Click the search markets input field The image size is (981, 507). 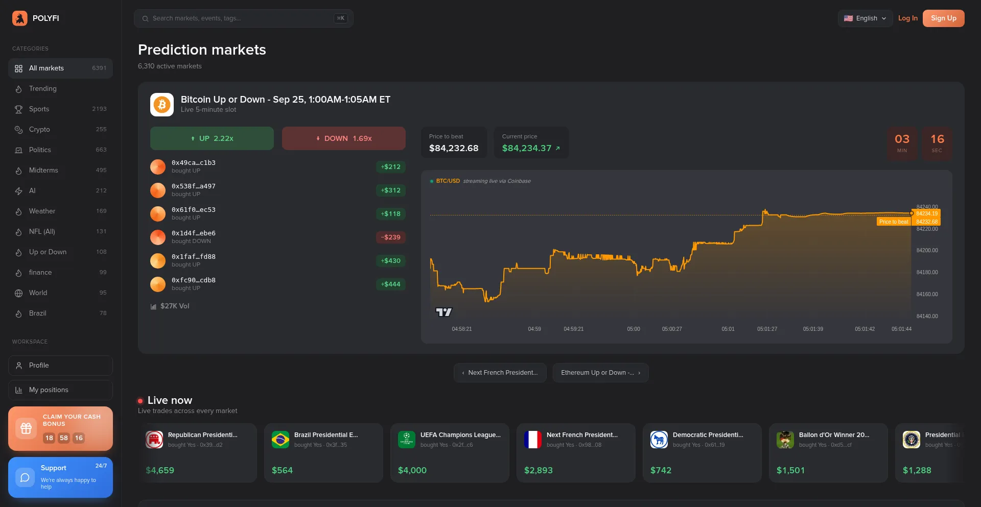click(244, 18)
